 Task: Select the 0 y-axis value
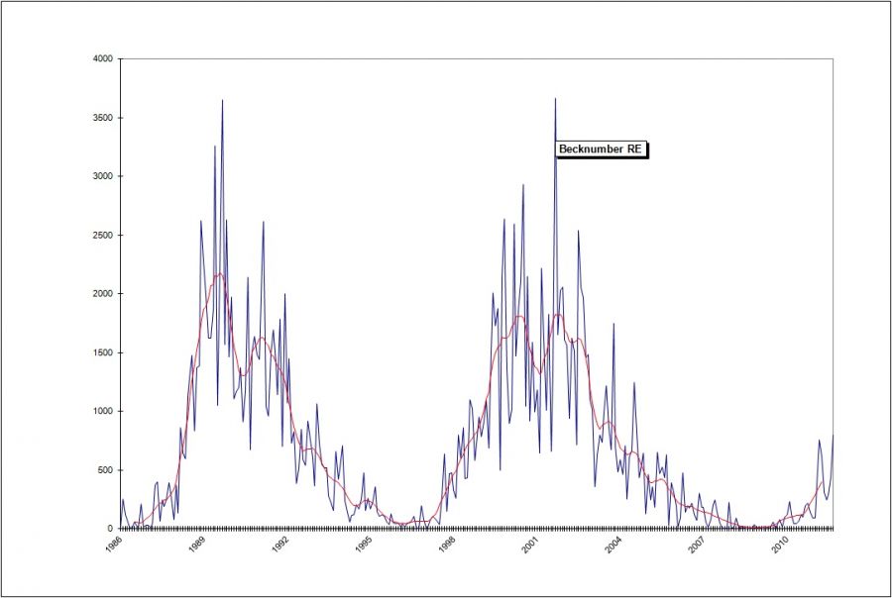point(110,529)
